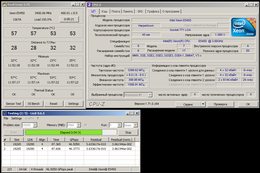This screenshot has width=260, height=173.
Task: Click the green Elapsed progress bar
Action: pyautogui.click(x=64, y=132)
